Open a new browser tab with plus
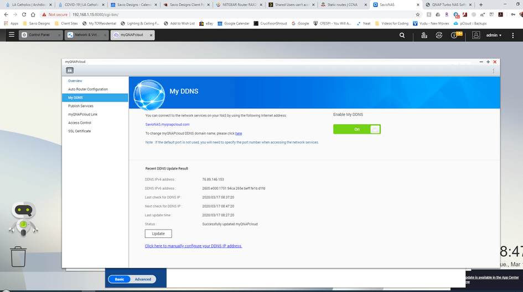This screenshot has height=292, width=523. tap(480, 4)
